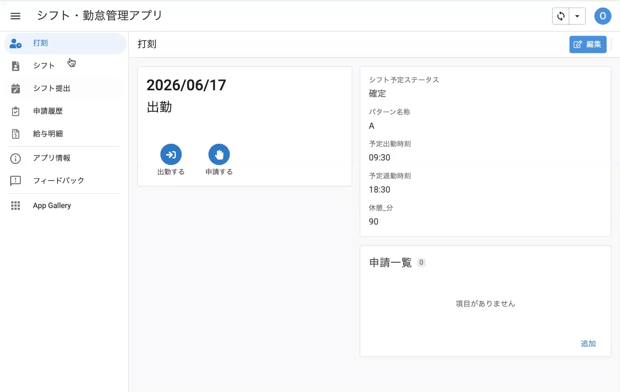The width and height of the screenshot is (620, 392).
Task: Click the break minutes value 90
Action: point(374,222)
